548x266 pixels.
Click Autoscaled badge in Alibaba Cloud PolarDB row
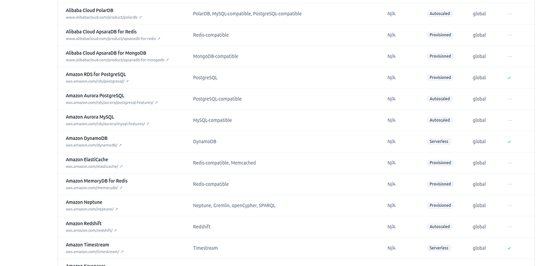click(x=439, y=14)
